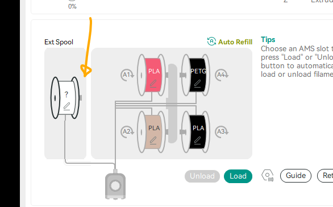Image resolution: width=333 pixels, height=207 pixels.
Task: Edit the pink PLA filament in A1
Action: (153, 84)
